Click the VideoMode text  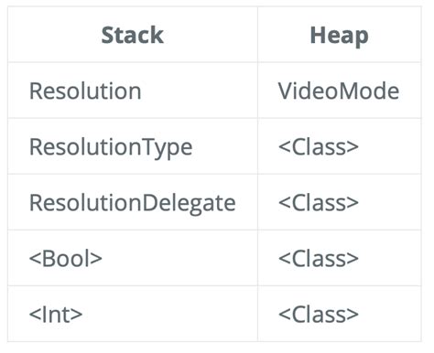(339, 91)
